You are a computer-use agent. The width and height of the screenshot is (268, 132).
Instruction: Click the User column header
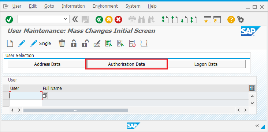[26, 88]
